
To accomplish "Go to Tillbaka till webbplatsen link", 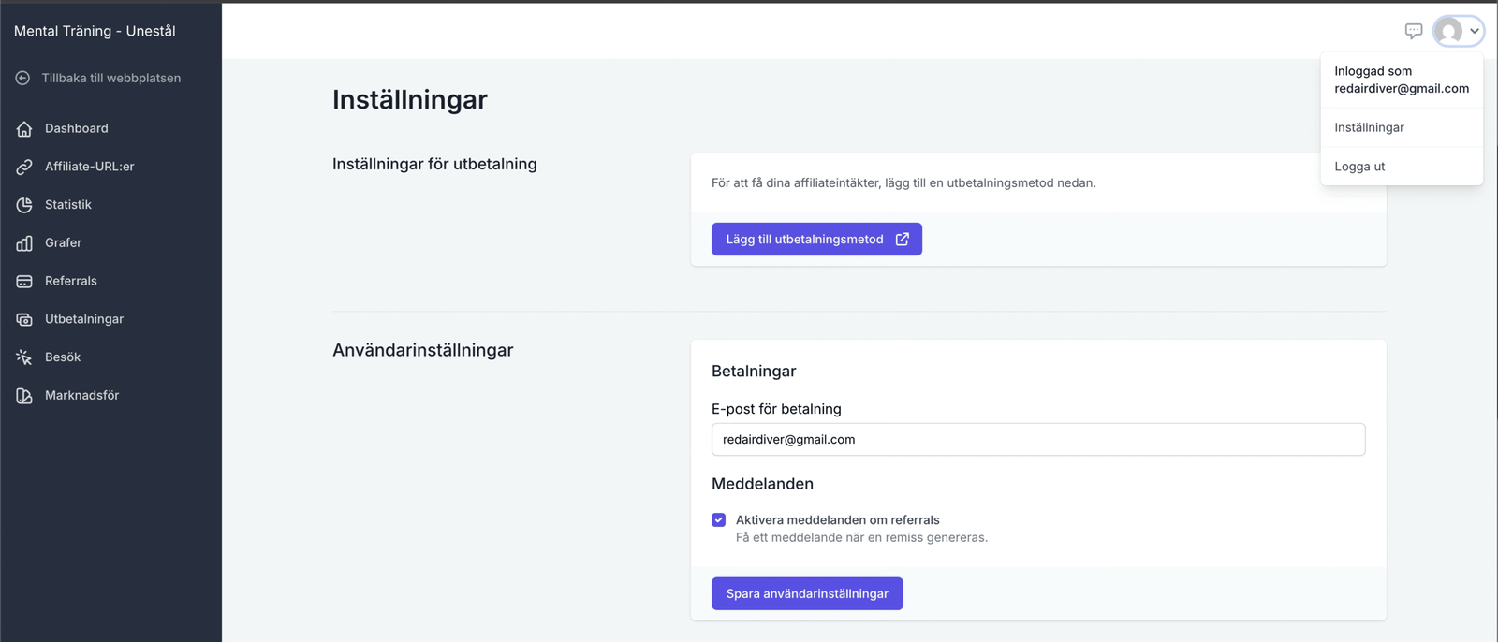I will click(110, 78).
